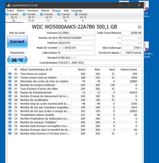
Task: Close the CrystalDiskInfo window
Action: coord(139,5)
